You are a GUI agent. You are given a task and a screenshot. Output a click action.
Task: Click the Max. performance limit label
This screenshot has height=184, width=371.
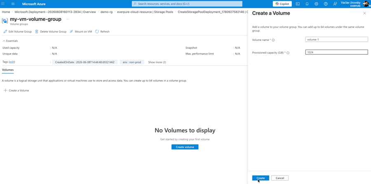point(200,54)
